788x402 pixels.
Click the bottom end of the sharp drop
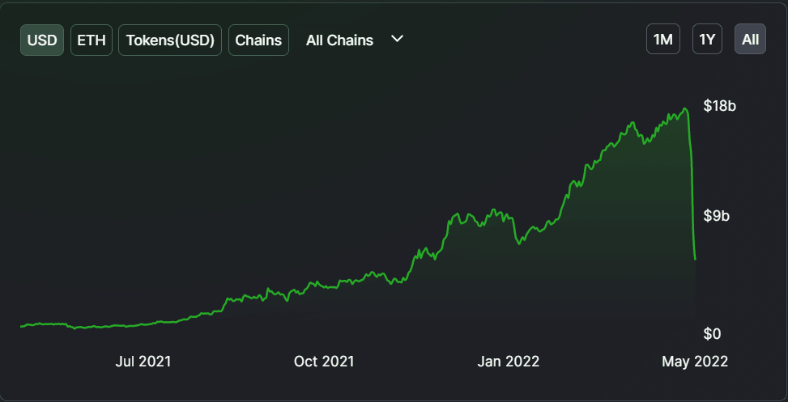695,259
